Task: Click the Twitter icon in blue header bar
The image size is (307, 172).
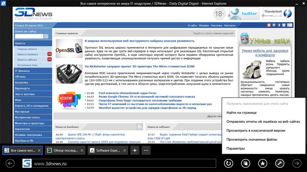Action: pyautogui.click(x=284, y=25)
